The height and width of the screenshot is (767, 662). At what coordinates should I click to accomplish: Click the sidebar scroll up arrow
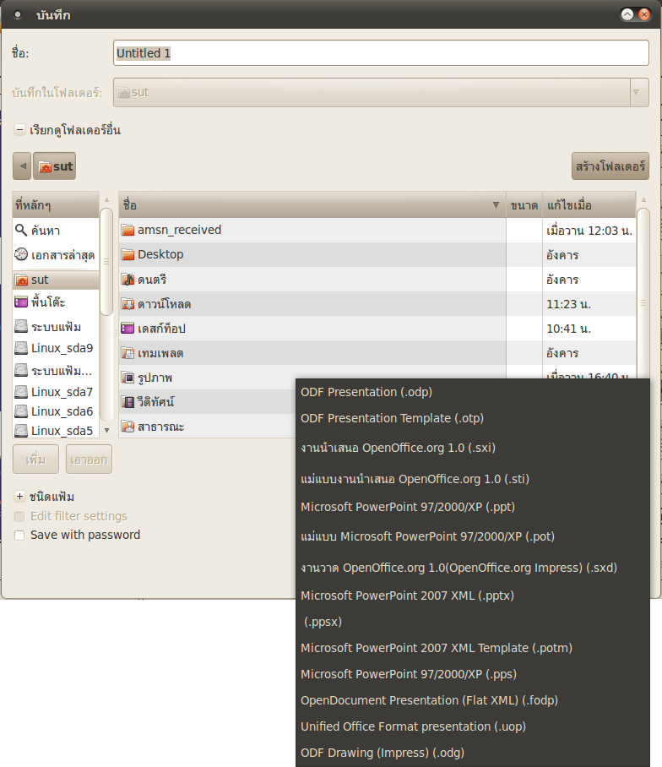[x=106, y=199]
